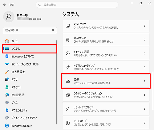Click the アプリ icon in sidebar
Viewport: 154px width, 130px height.
(x=7, y=79)
